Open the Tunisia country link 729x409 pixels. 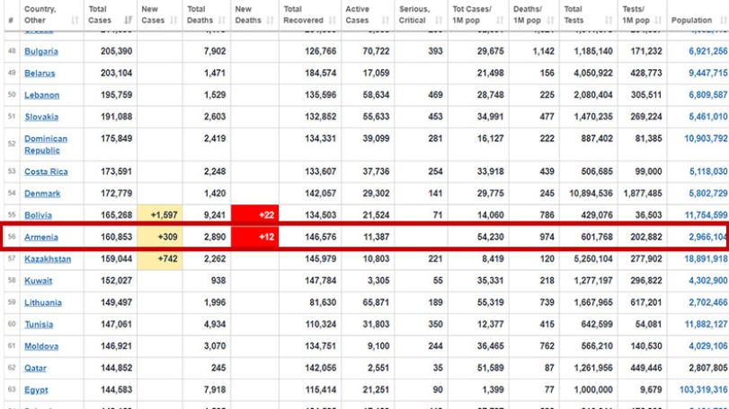[39, 324]
